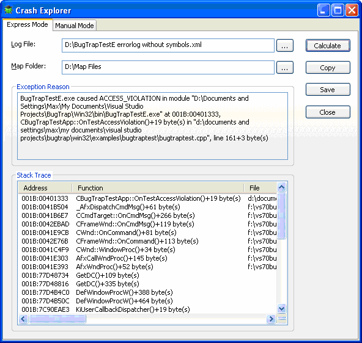Select the GetDC()+109 byte(s) row
362x343 pixels.
tap(147, 275)
